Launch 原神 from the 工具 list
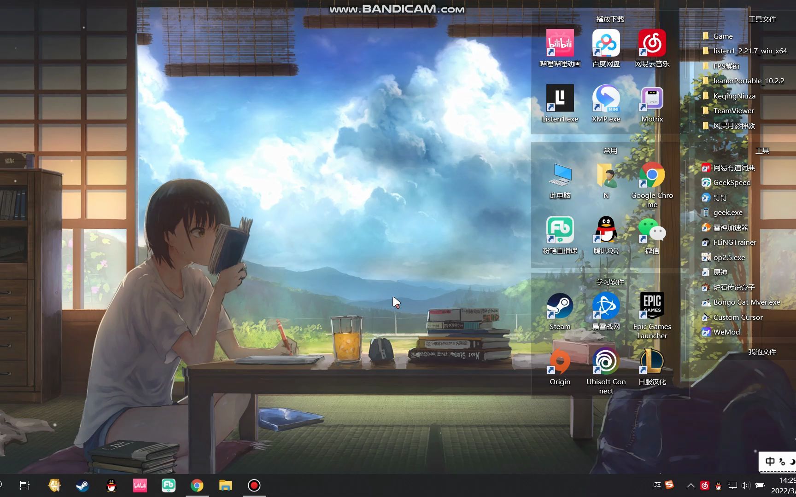The width and height of the screenshot is (796, 497). click(714, 272)
